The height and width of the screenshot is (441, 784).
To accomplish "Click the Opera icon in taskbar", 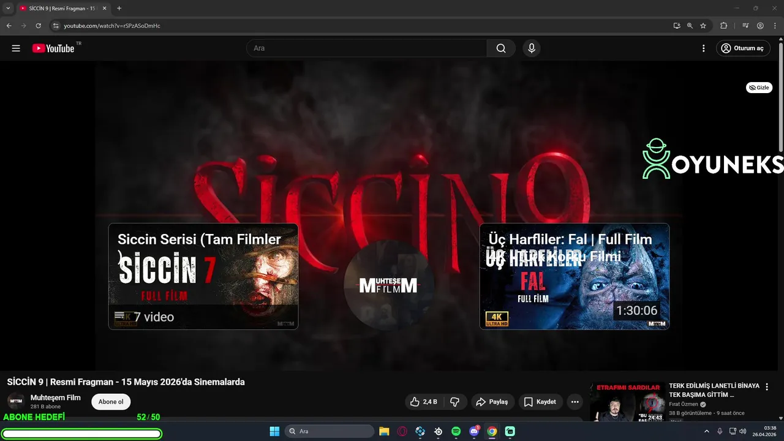I will [402, 431].
